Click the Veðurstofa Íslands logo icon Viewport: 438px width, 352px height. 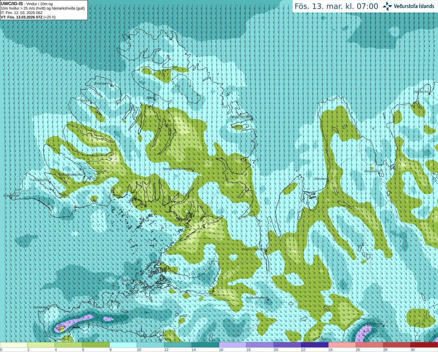pyautogui.click(x=387, y=6)
